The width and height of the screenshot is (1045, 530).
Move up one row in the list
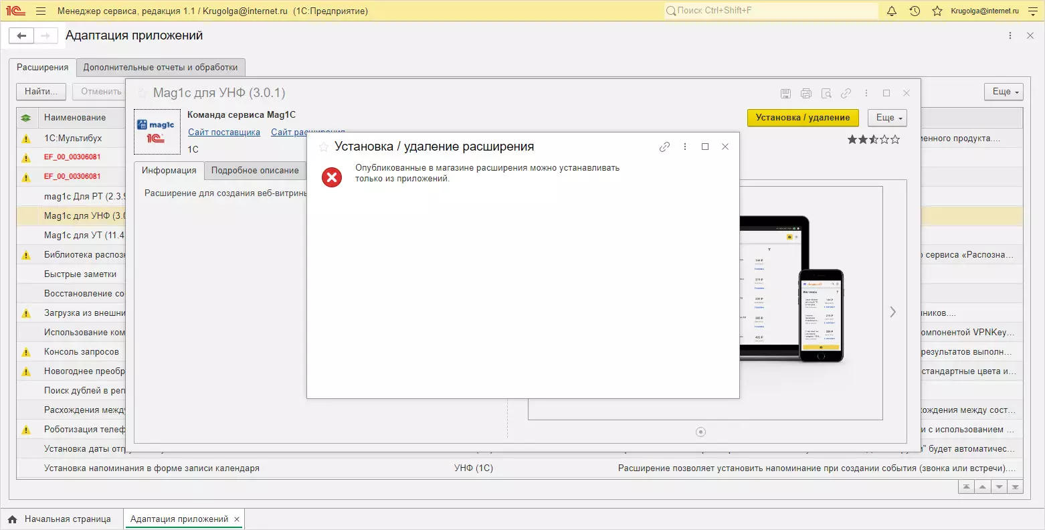point(983,487)
